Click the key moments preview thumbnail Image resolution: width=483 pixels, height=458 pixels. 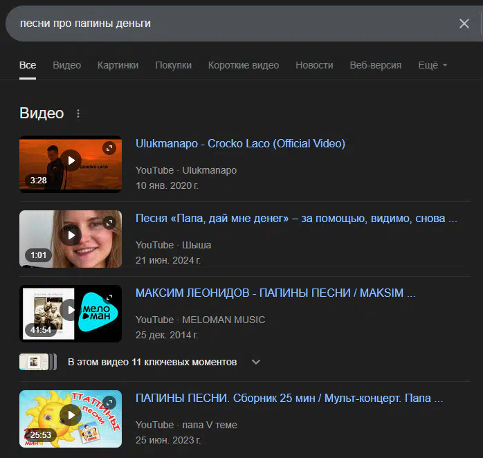coord(38,362)
